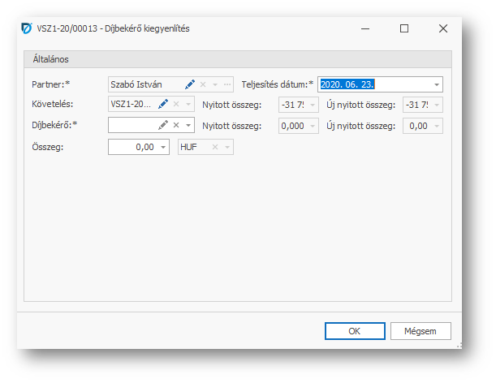This screenshot has height=383, width=496.
Task: Clear the Díjbekérő field with X icon
Action: point(176,125)
